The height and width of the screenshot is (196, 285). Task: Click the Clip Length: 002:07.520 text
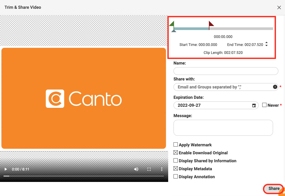point(223,53)
